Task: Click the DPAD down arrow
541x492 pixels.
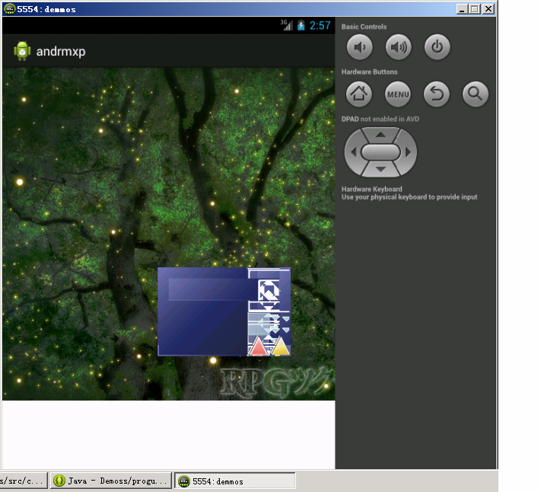Action: coord(380,169)
